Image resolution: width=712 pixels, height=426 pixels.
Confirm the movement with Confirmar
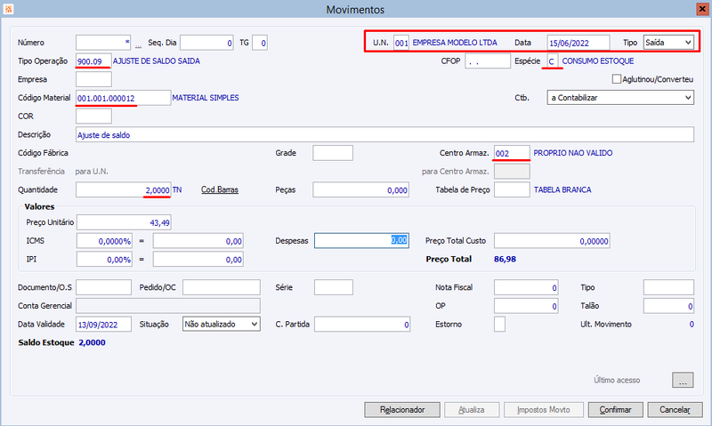click(x=616, y=410)
